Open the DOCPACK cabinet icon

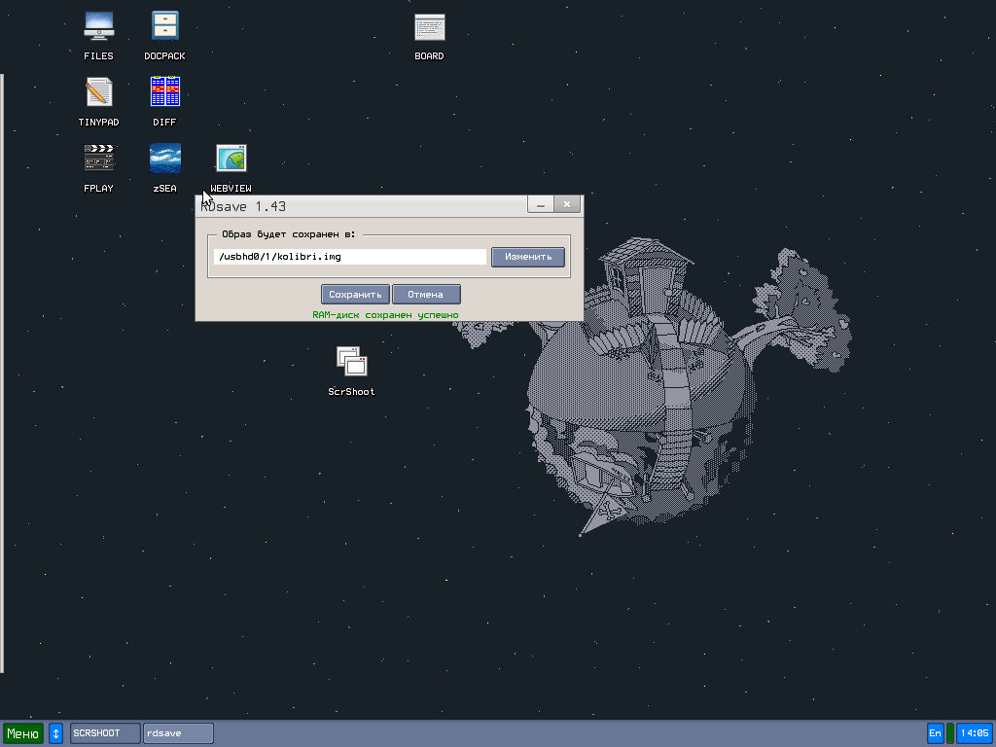pyautogui.click(x=164, y=27)
